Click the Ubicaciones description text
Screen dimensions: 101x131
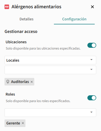43,48
